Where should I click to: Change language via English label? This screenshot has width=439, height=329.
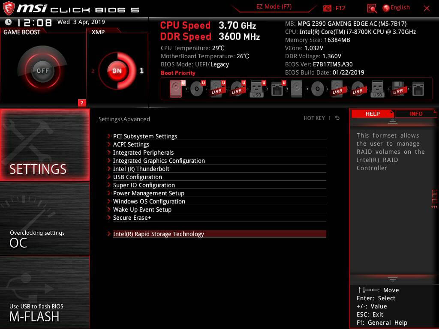[400, 8]
